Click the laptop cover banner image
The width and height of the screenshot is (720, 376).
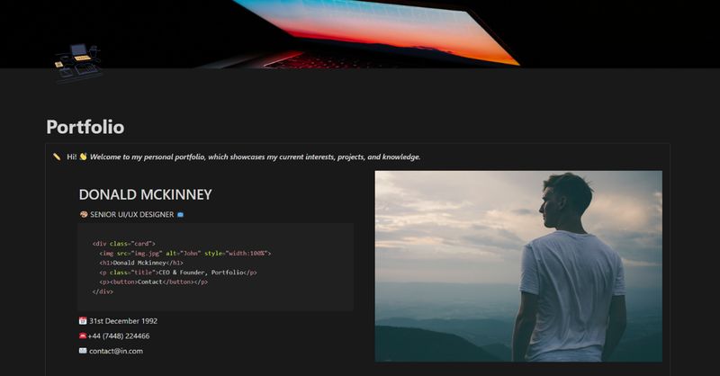tap(360, 34)
